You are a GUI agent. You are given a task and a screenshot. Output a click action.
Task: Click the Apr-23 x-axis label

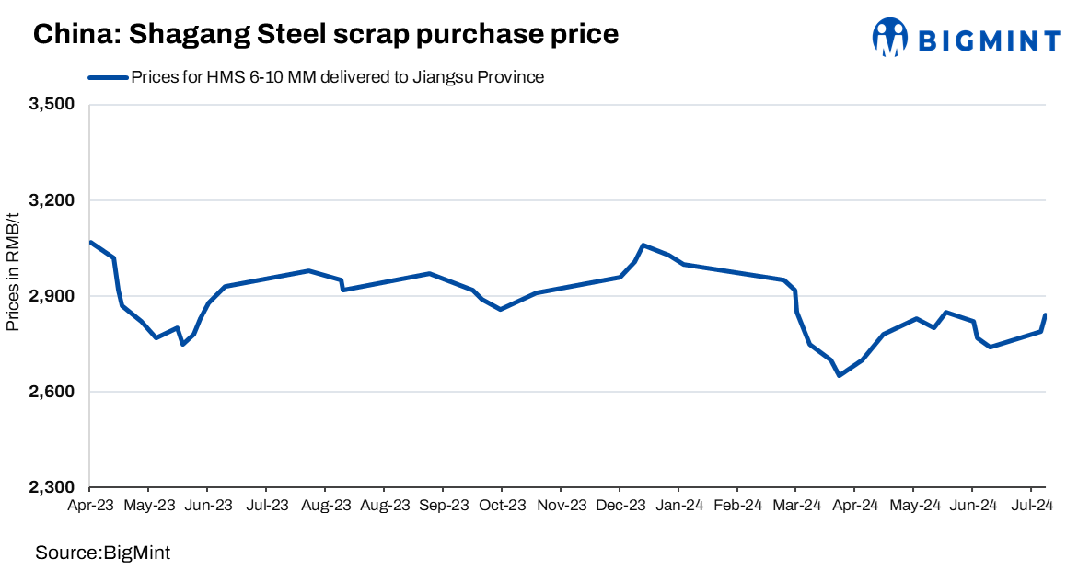[x=89, y=505]
